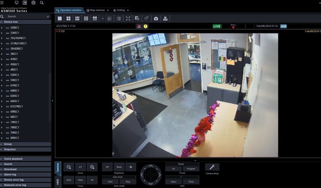The height and width of the screenshot is (188, 321).
Task: Click the yellow warning exclamation icon
Action: click(145, 26)
